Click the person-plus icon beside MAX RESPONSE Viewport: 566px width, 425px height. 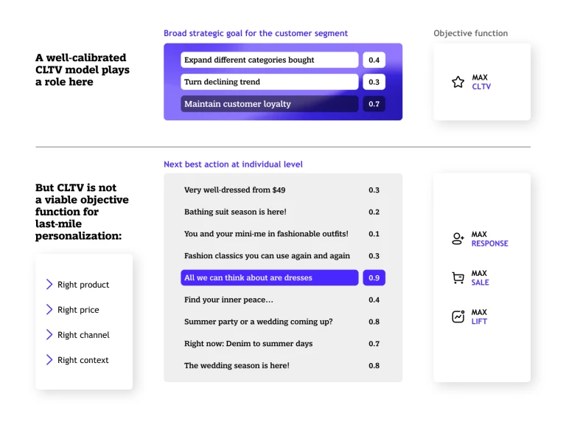tap(458, 238)
